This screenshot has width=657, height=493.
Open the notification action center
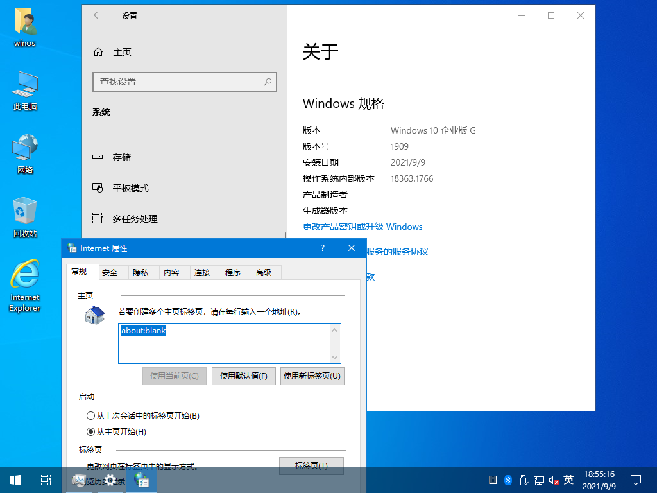click(636, 480)
